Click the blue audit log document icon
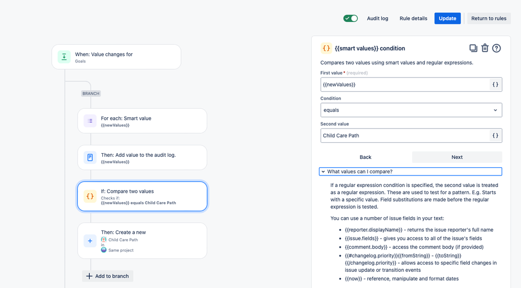The width and height of the screenshot is (521, 288). click(90, 157)
